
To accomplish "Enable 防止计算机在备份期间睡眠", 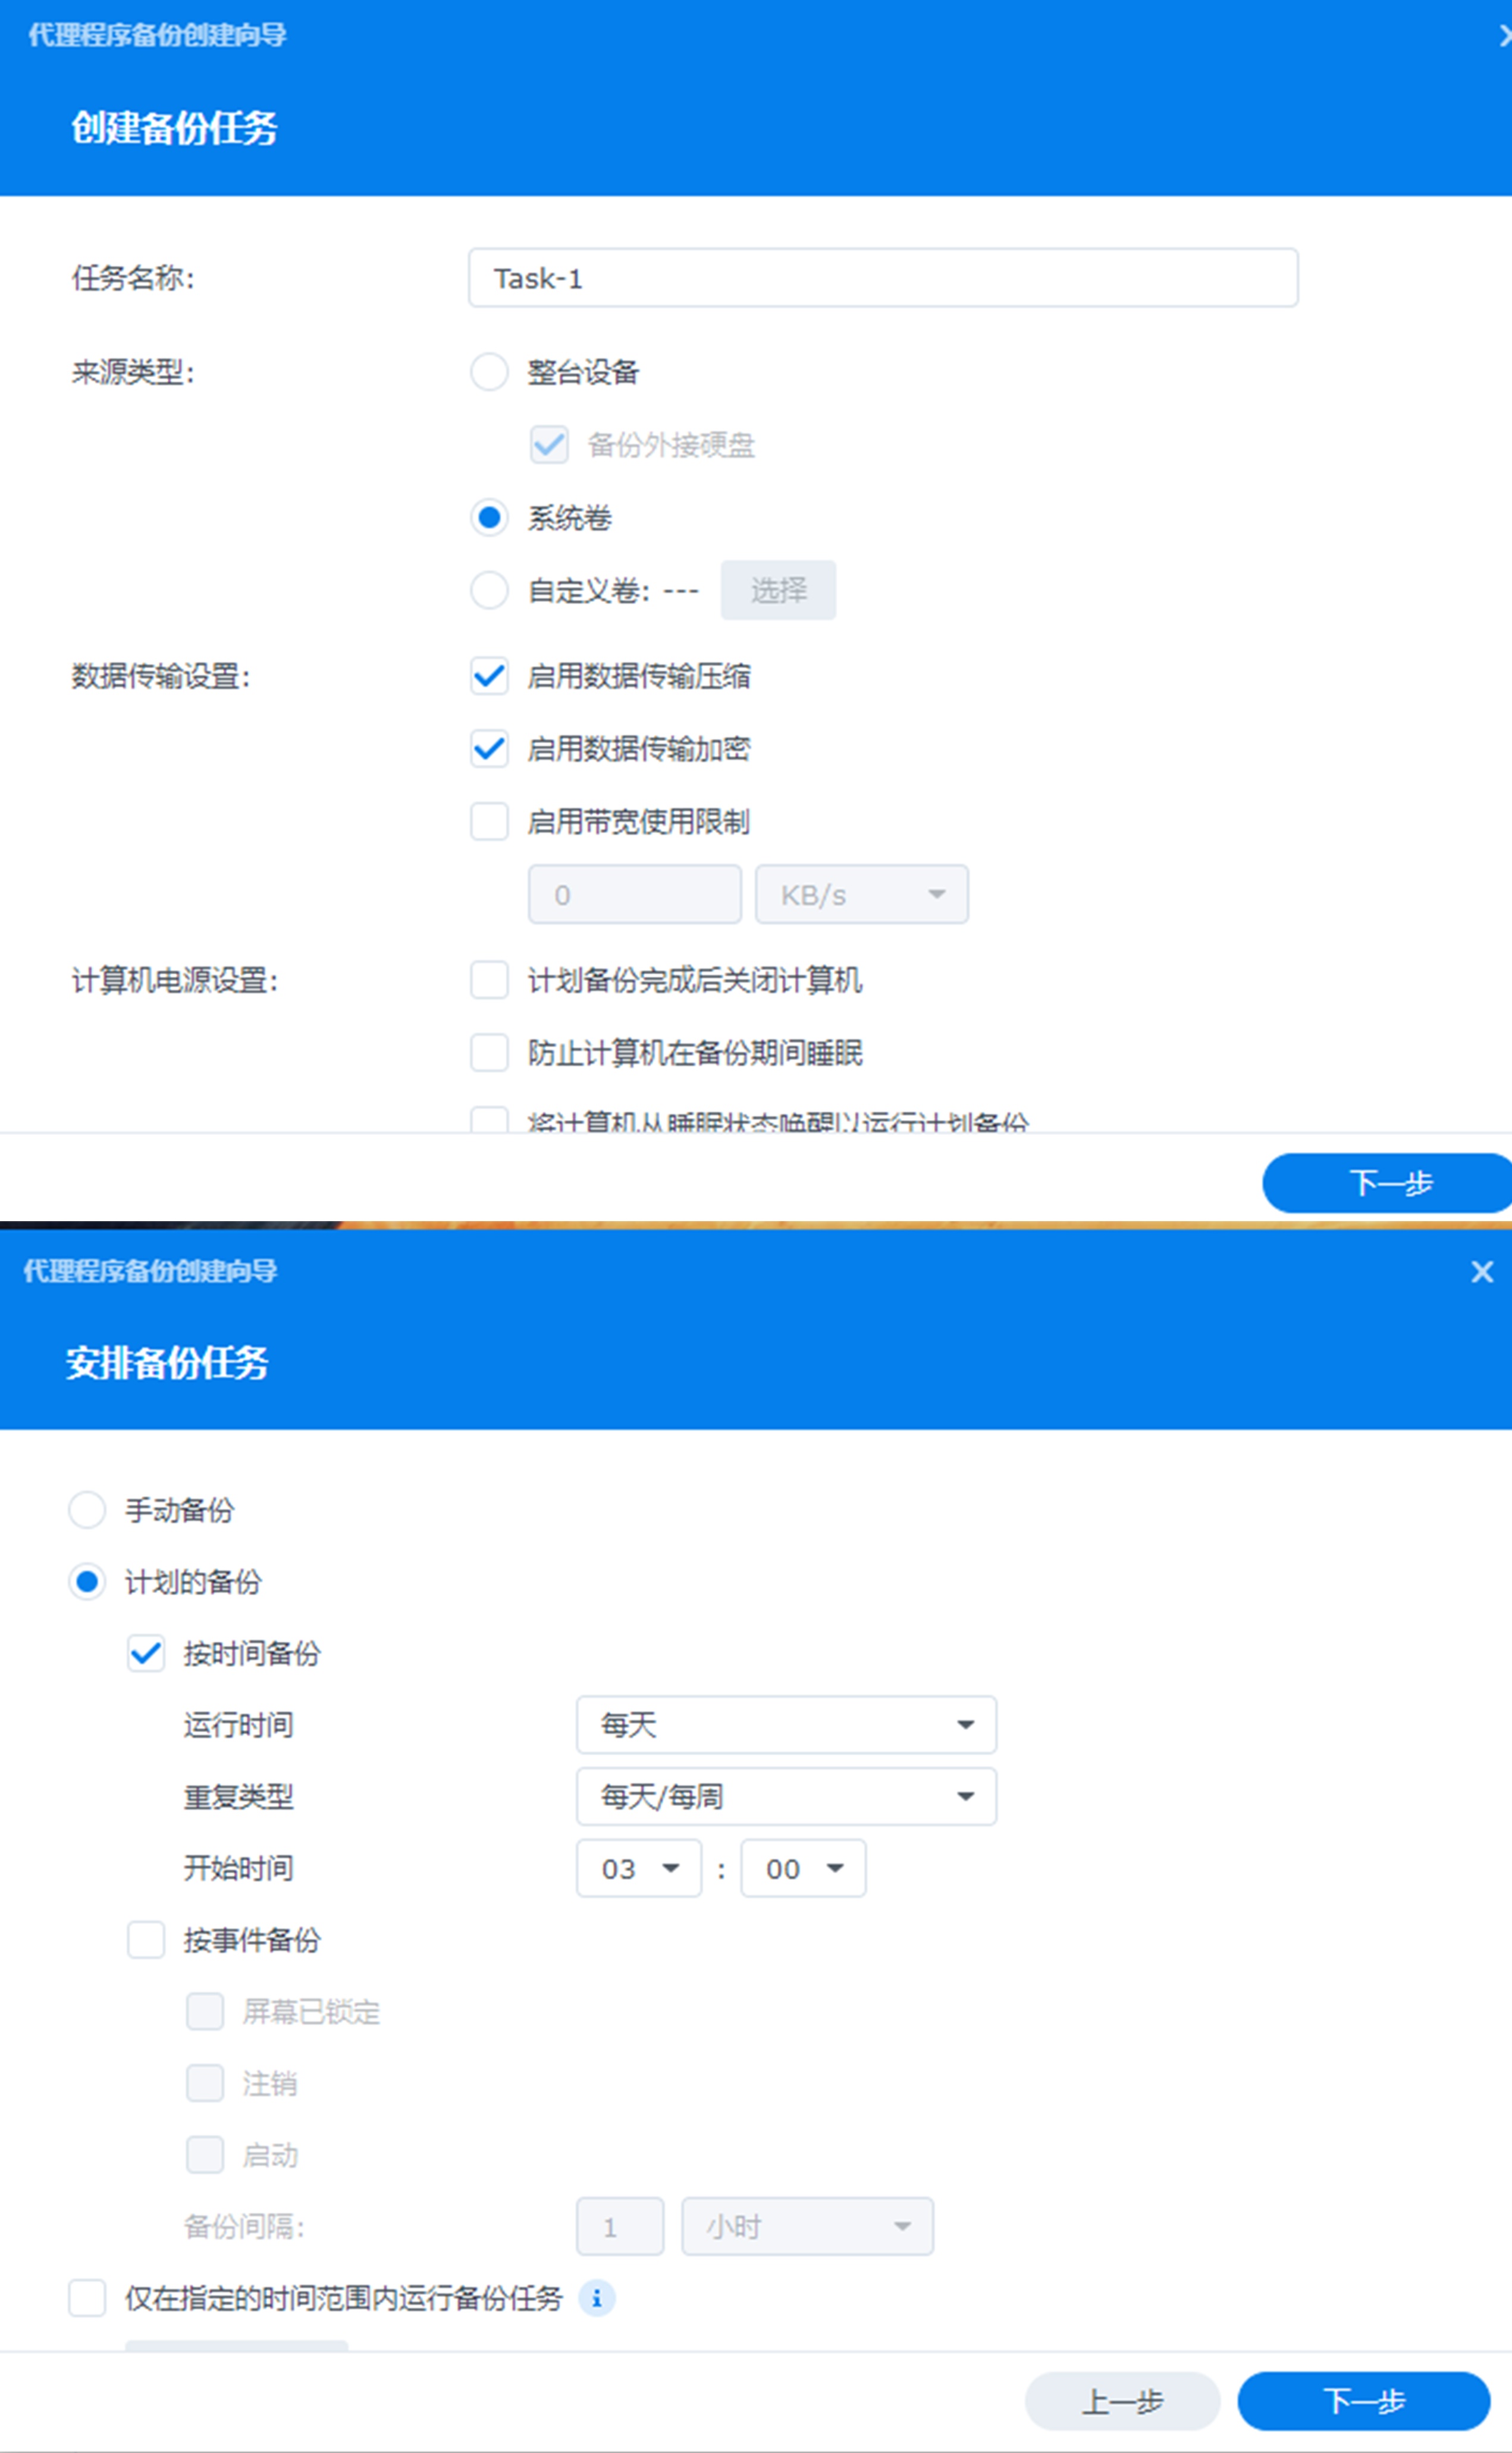I will pos(489,1053).
